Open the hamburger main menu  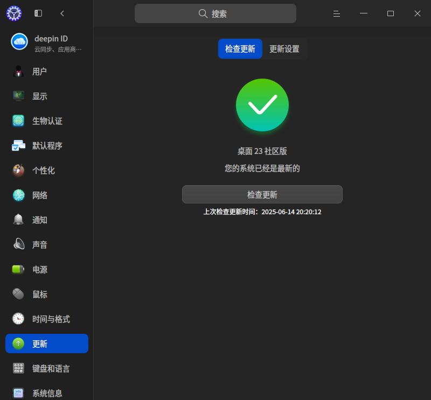(x=336, y=13)
